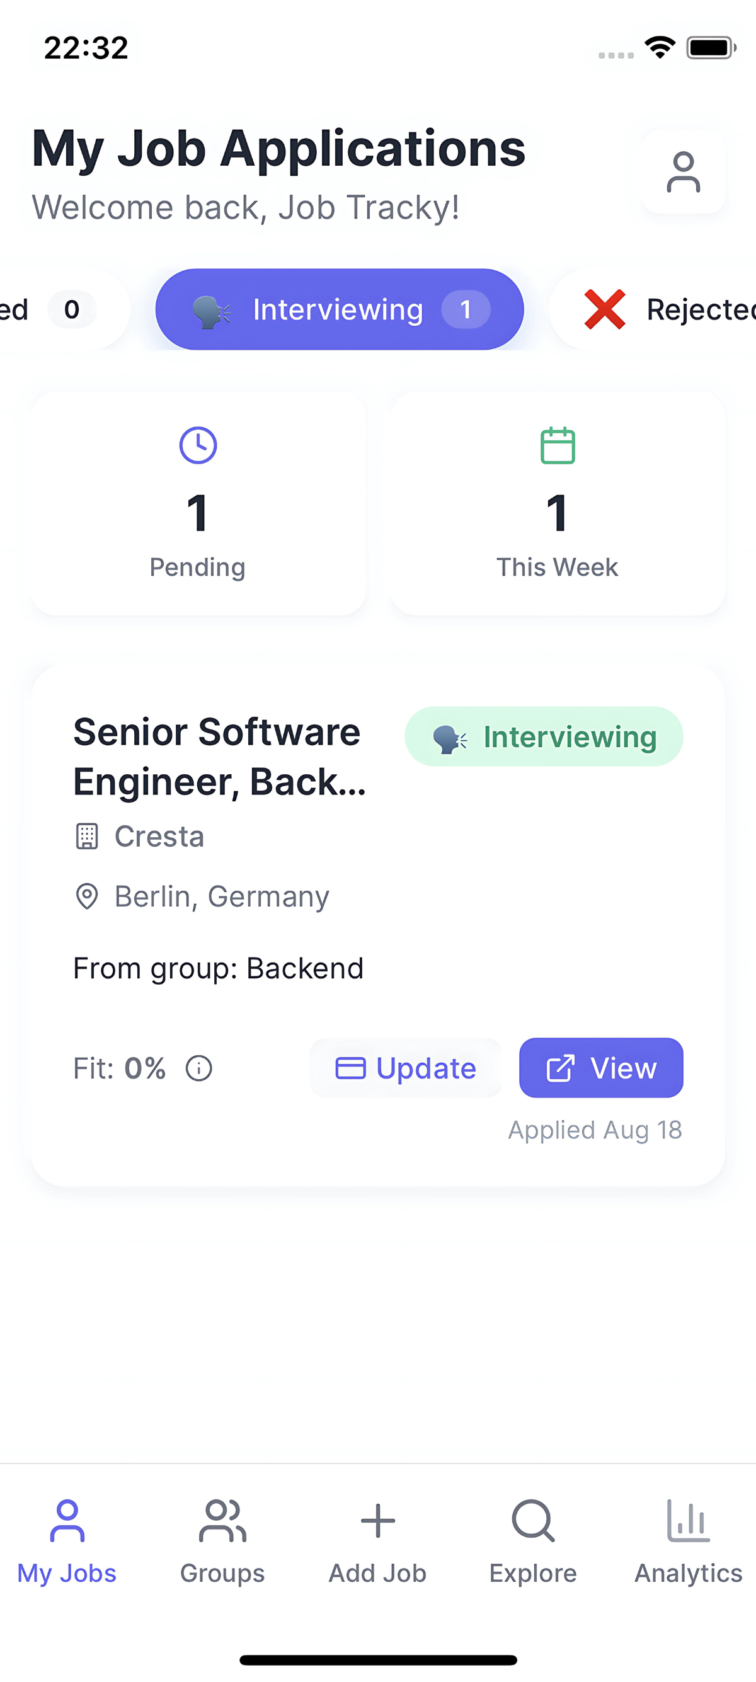Click the View button to open job
This screenshot has height=1682, width=756.
tap(600, 1068)
